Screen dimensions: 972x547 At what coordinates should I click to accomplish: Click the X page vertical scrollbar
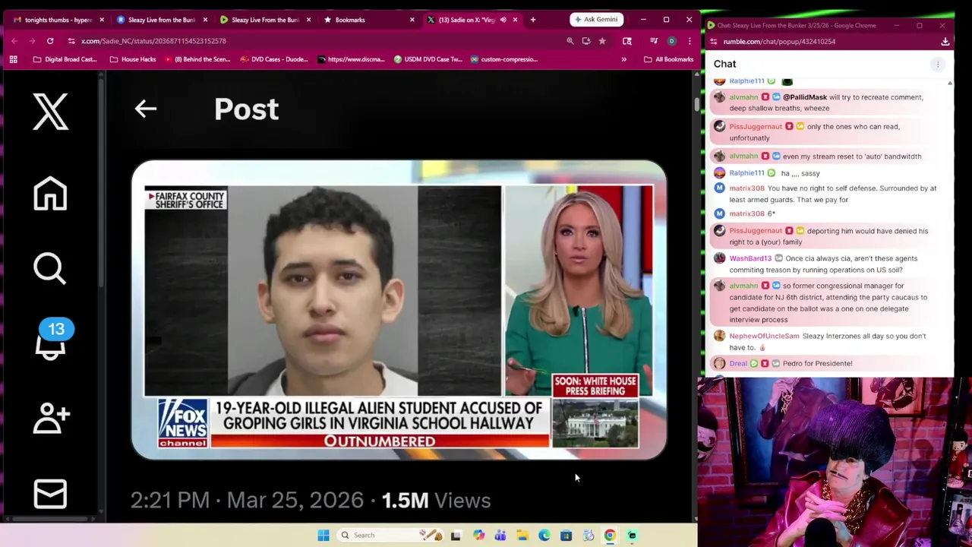click(696, 105)
